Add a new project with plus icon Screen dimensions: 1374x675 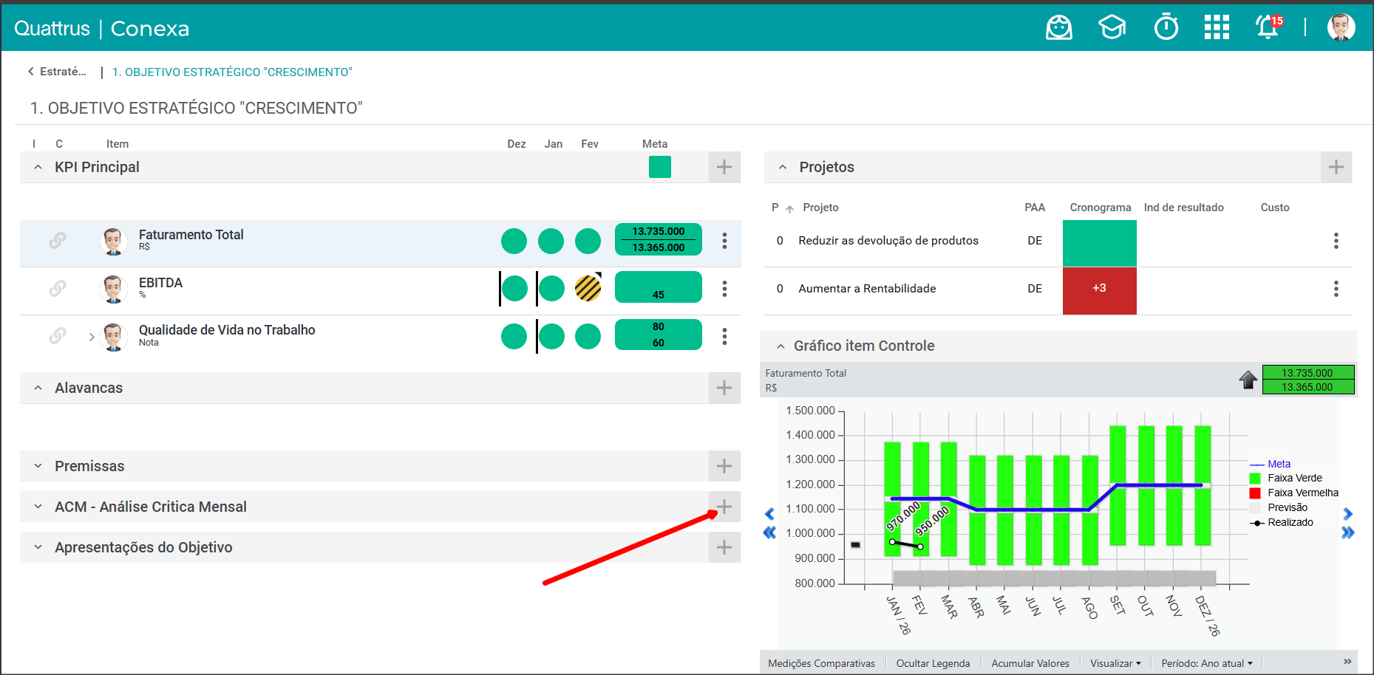coord(1336,168)
